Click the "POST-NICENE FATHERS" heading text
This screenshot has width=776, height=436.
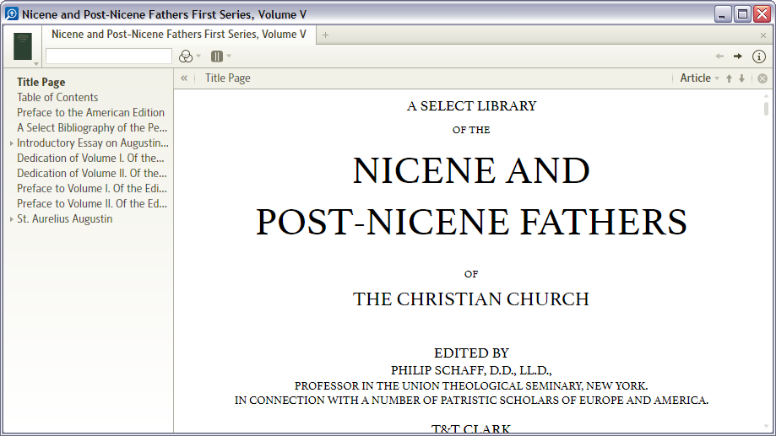(x=471, y=222)
